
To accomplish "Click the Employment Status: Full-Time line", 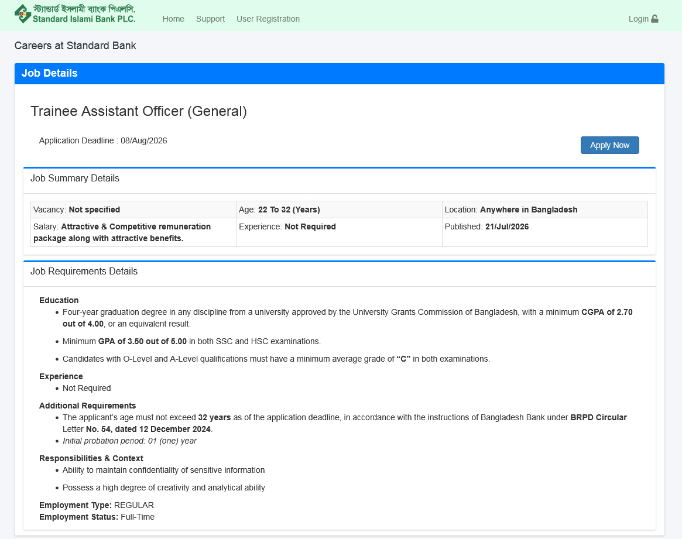I will pos(97,517).
